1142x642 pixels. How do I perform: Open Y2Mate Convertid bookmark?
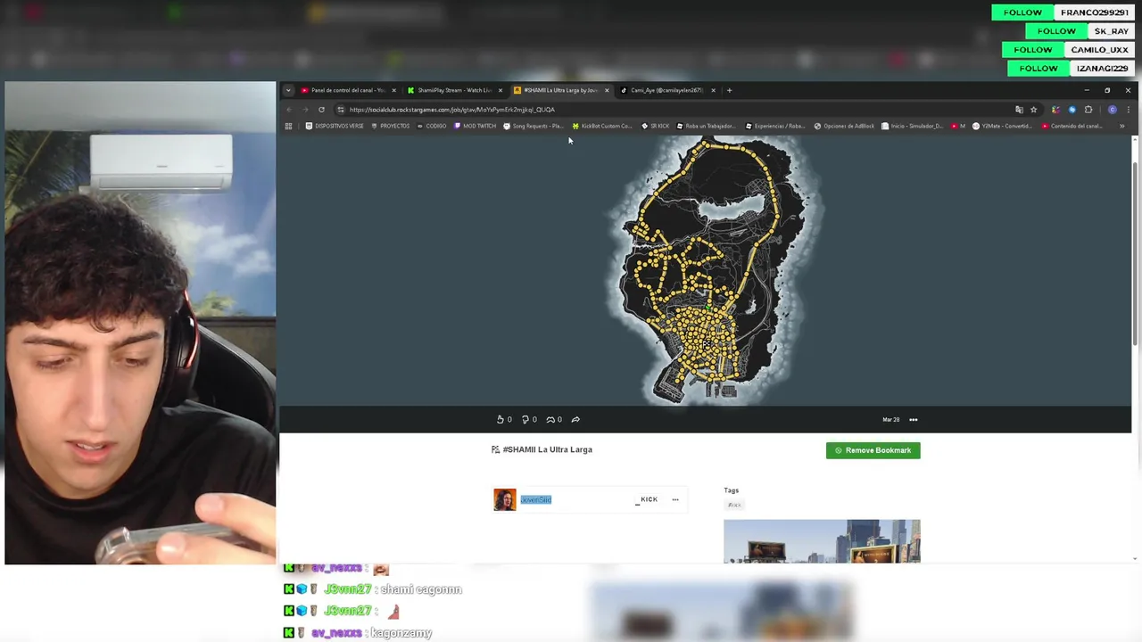1003,127
